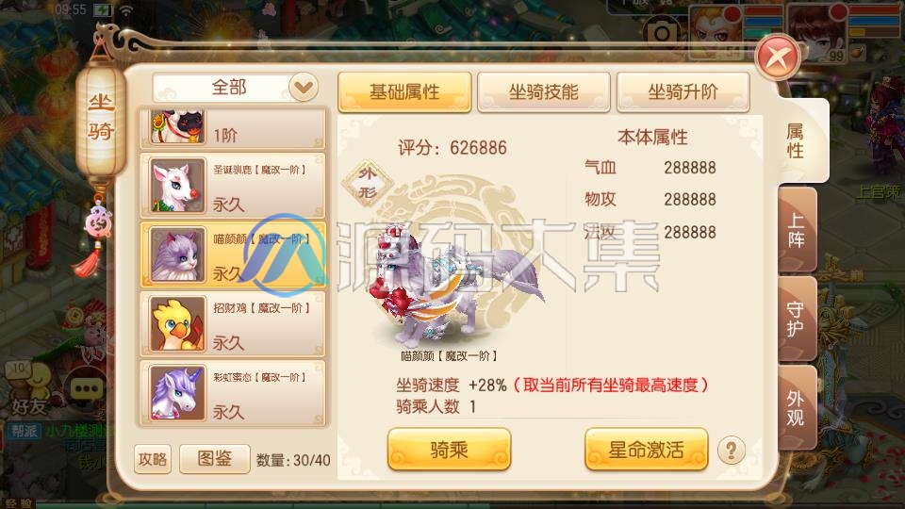
Task: Switch to the 坐骑升阶 tab
Action: (x=683, y=91)
